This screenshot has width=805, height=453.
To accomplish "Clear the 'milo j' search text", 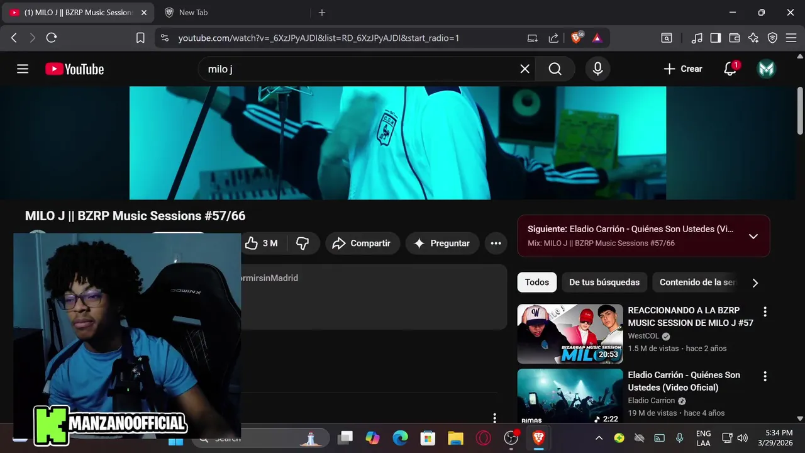I will click(x=525, y=69).
